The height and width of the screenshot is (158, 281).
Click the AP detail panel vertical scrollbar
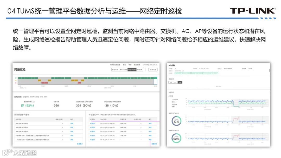tap(269, 70)
